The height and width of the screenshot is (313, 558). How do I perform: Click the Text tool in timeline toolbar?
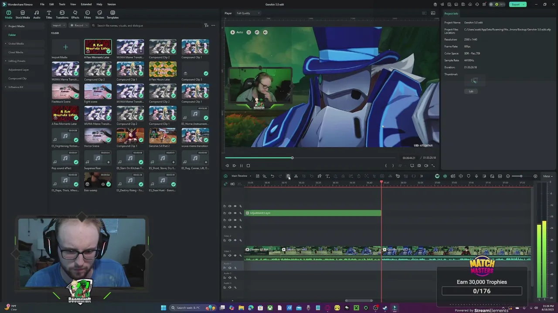pos(327,176)
